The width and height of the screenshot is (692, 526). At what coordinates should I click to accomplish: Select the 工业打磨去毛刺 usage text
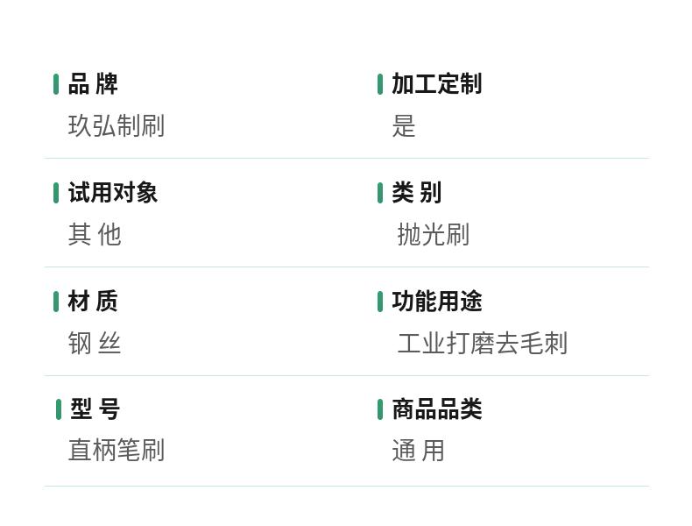(482, 343)
